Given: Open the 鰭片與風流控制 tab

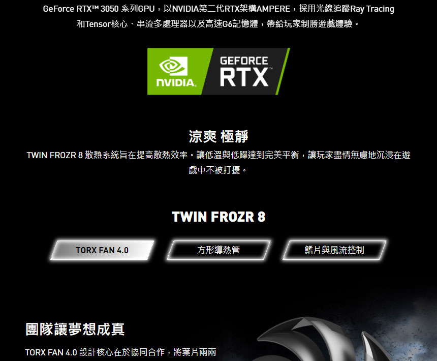Looking at the screenshot, I should [x=334, y=250].
